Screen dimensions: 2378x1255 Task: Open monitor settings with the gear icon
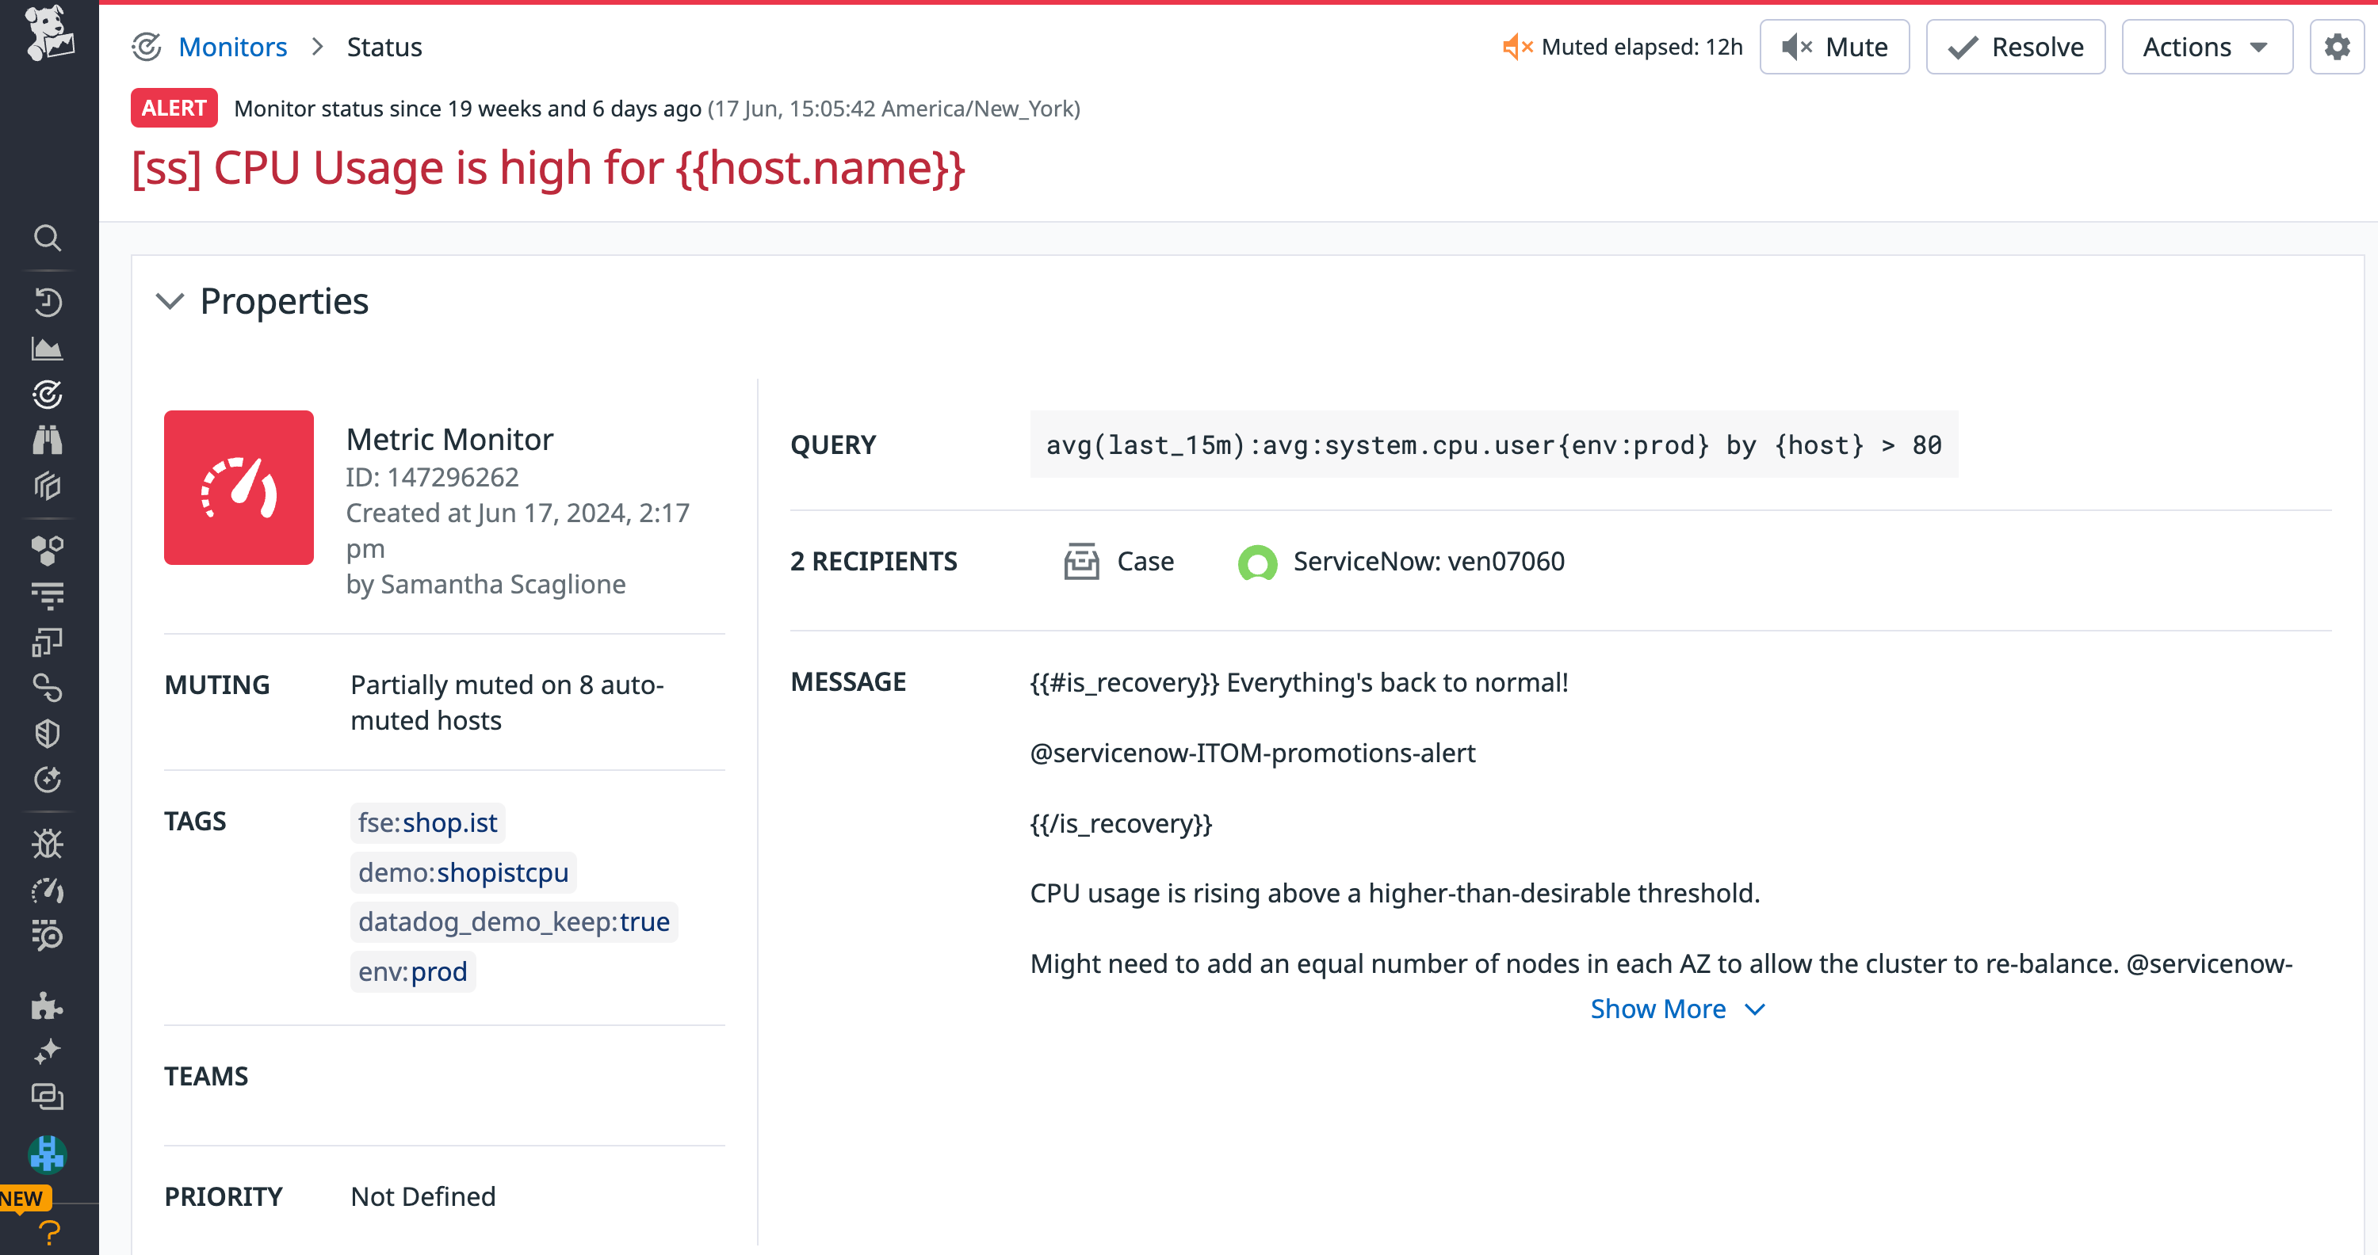click(x=2337, y=46)
